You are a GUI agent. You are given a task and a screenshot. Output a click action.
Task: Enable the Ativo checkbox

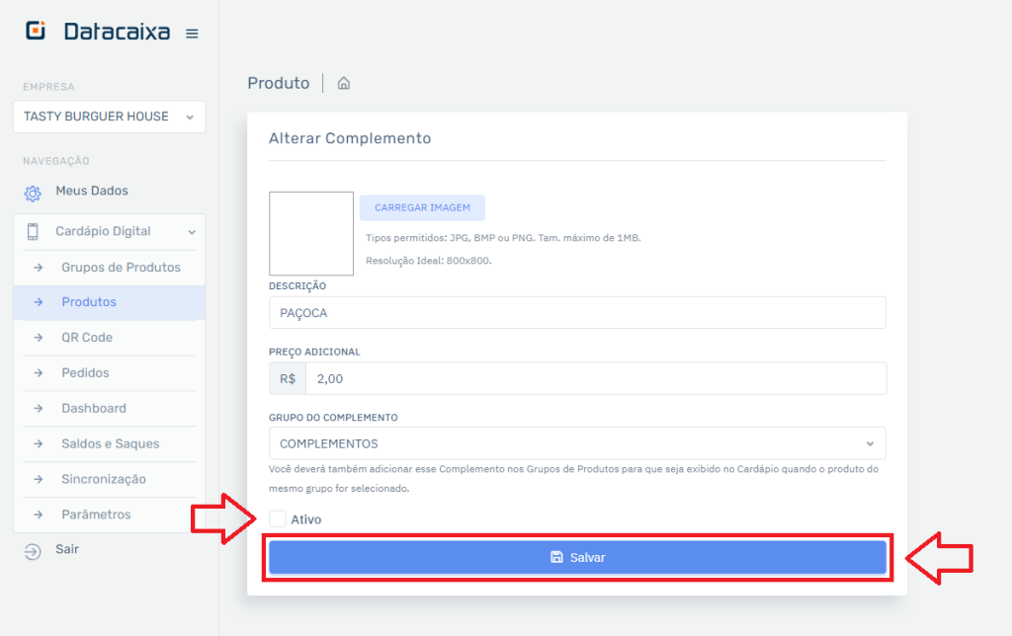coord(278,519)
